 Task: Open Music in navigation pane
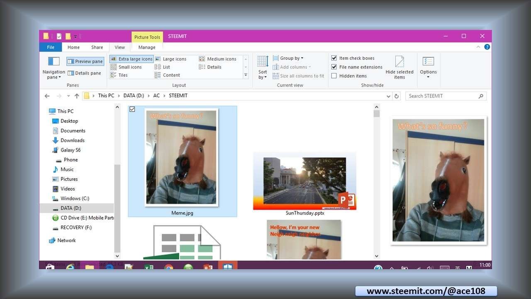[x=63, y=169]
